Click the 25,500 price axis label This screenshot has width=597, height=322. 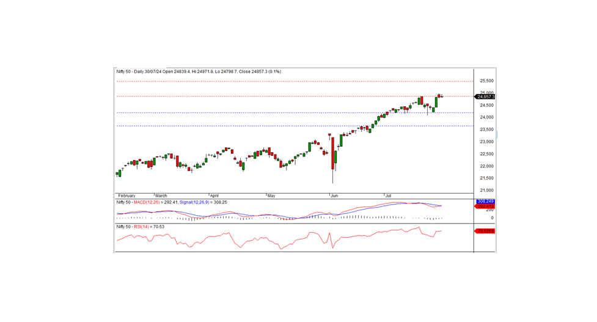pyautogui.click(x=486, y=81)
